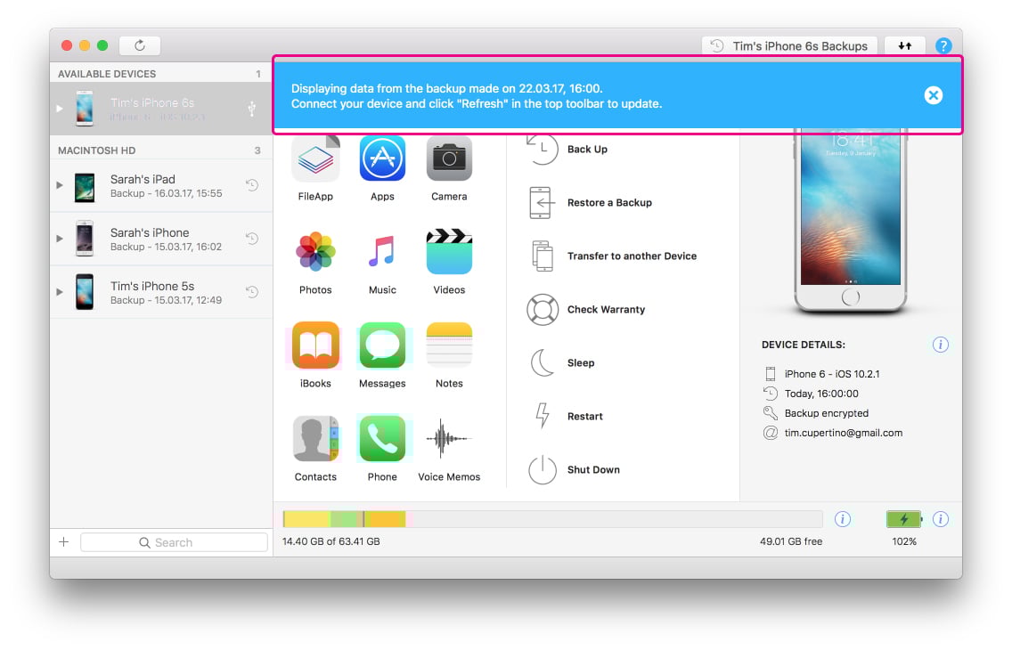
Task: Click 'Today, 16:00:00' backup time
Action: 821,394
